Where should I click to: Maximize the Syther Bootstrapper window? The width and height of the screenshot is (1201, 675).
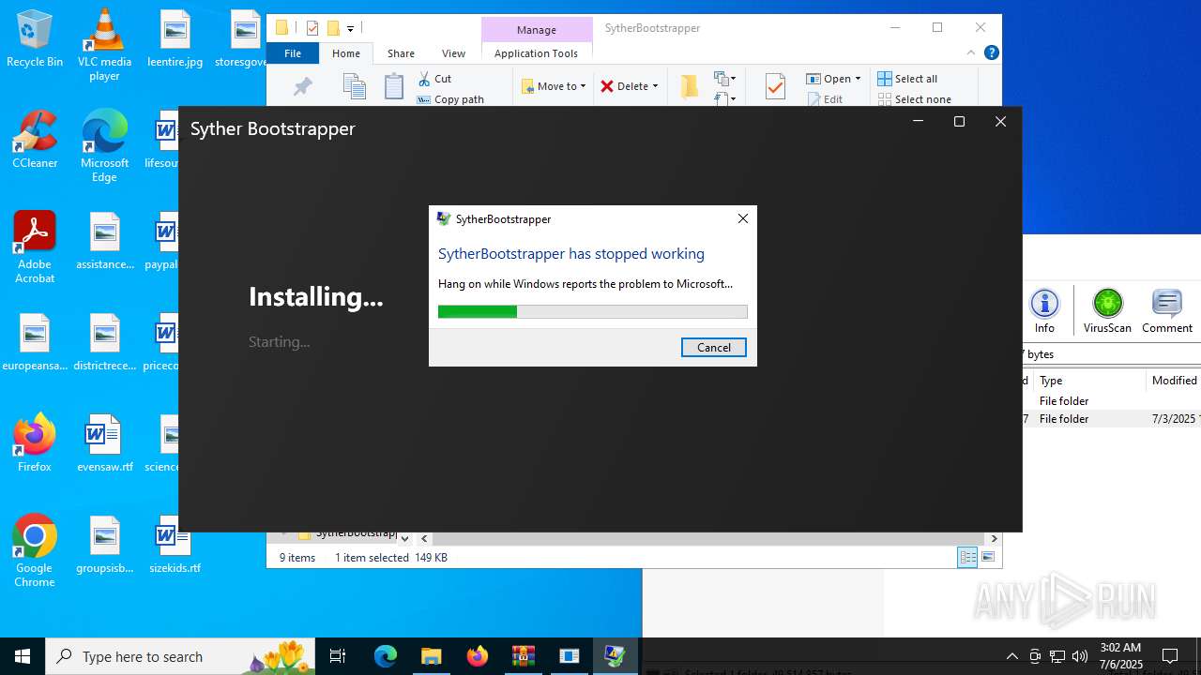tap(959, 121)
